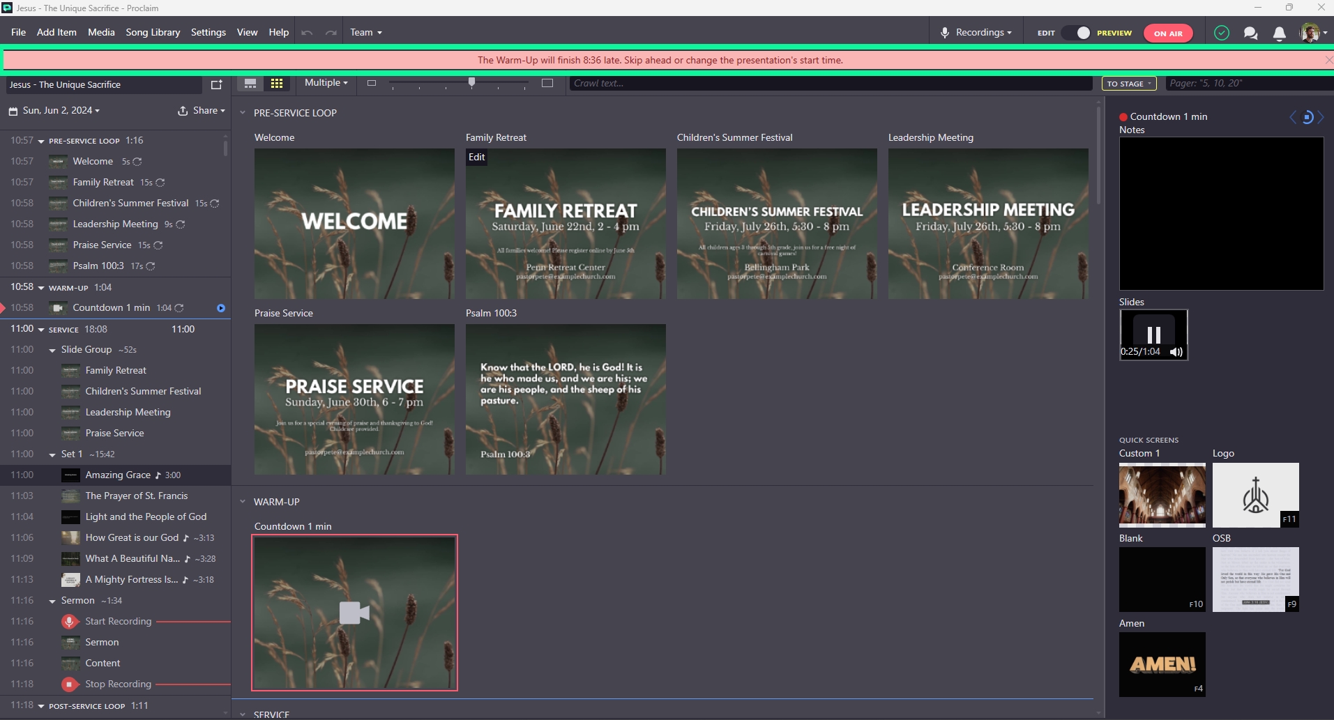Click the calendar icon beside the date
Viewport: 1334px width, 720px height.
(x=13, y=111)
